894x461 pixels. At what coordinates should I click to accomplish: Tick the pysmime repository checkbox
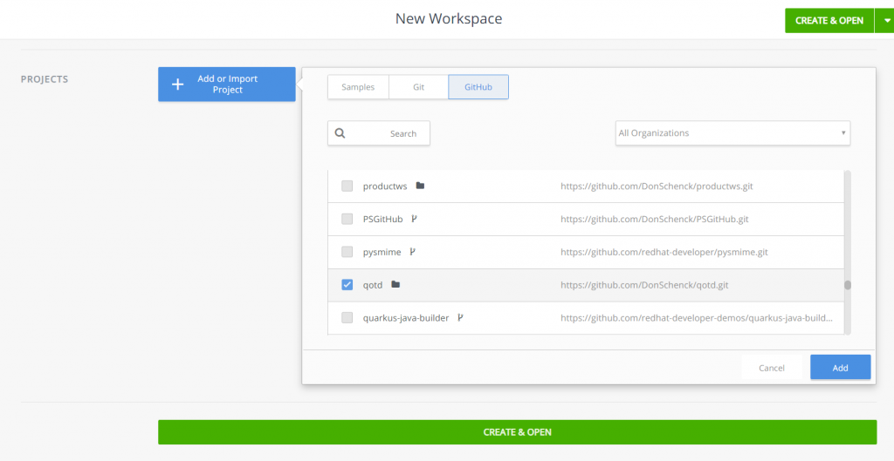347,252
